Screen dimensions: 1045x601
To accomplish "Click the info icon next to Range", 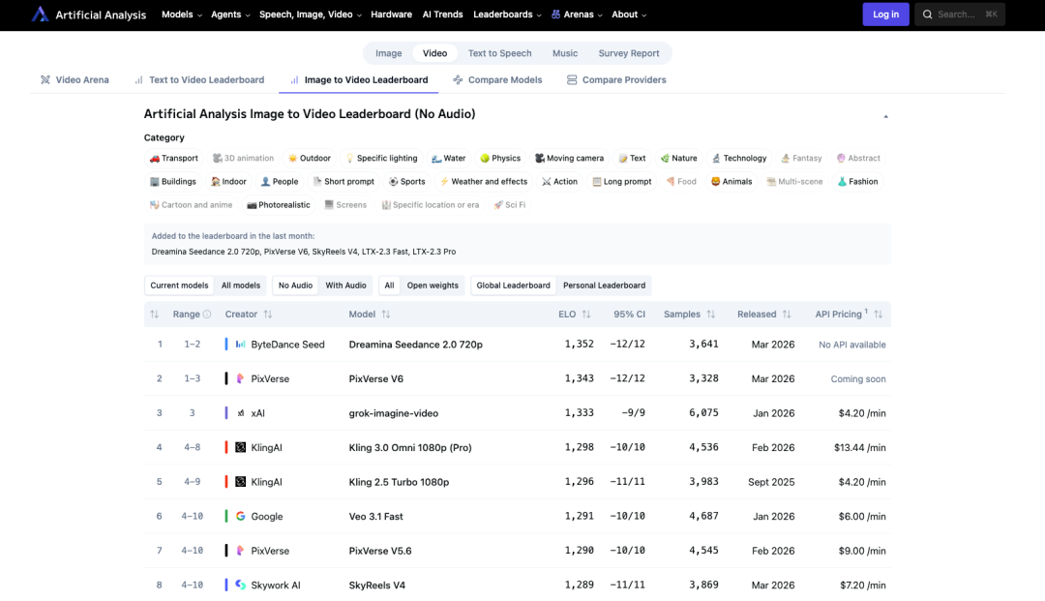I will (x=207, y=315).
